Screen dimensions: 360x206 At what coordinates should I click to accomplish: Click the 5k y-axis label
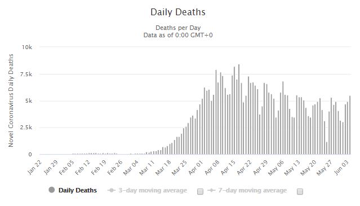tap(29, 101)
